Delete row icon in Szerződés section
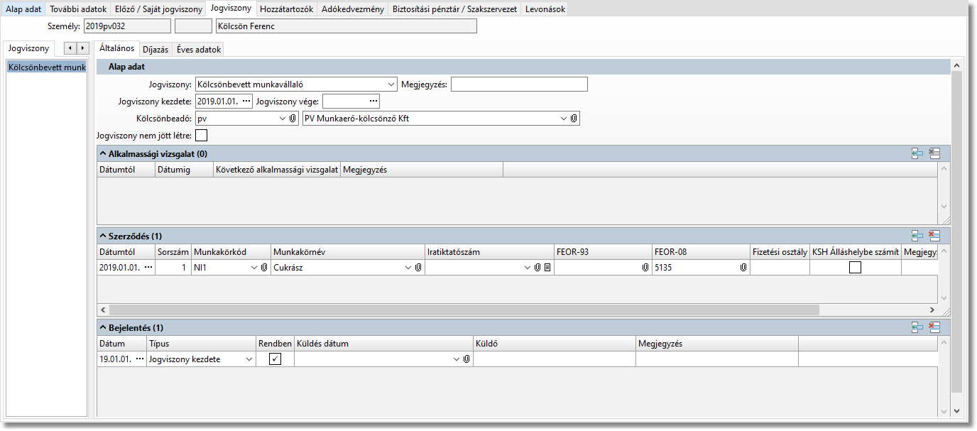This screenshot has height=431, width=977. click(x=934, y=235)
